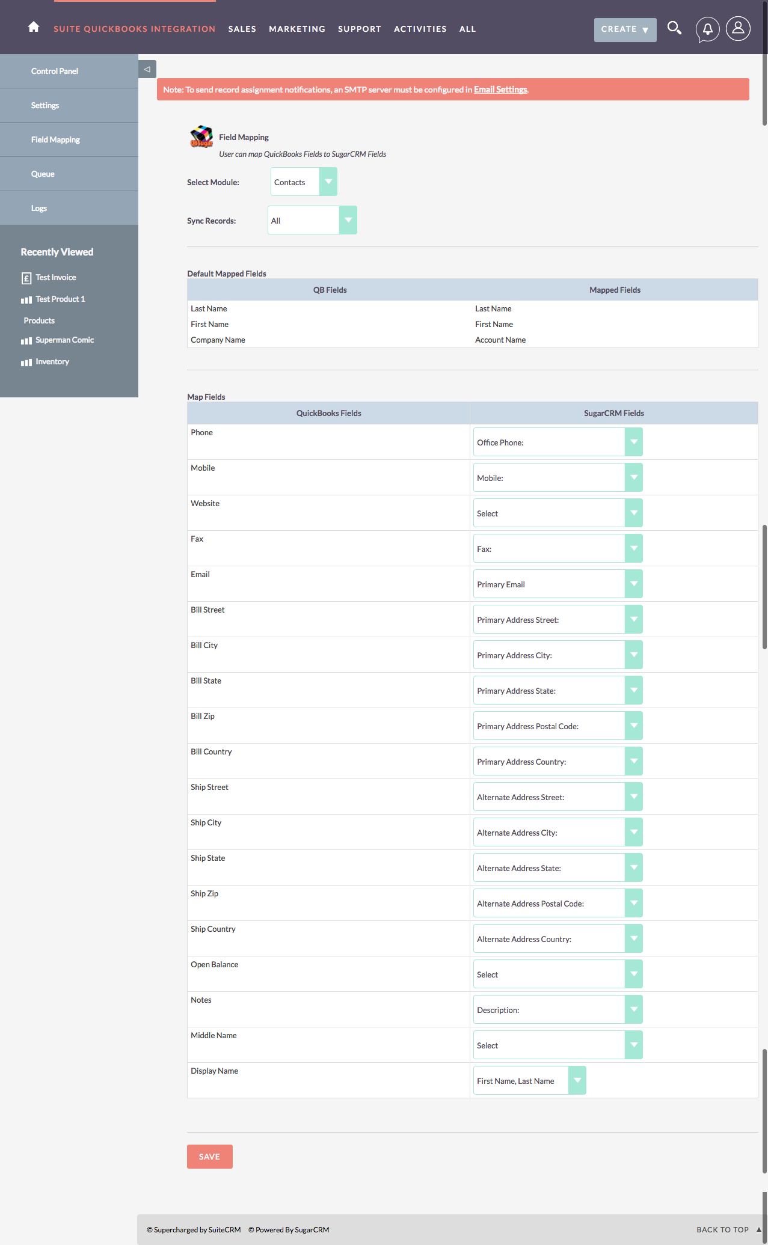
Task: Open Control Panel in sidebar
Action: tap(69, 71)
